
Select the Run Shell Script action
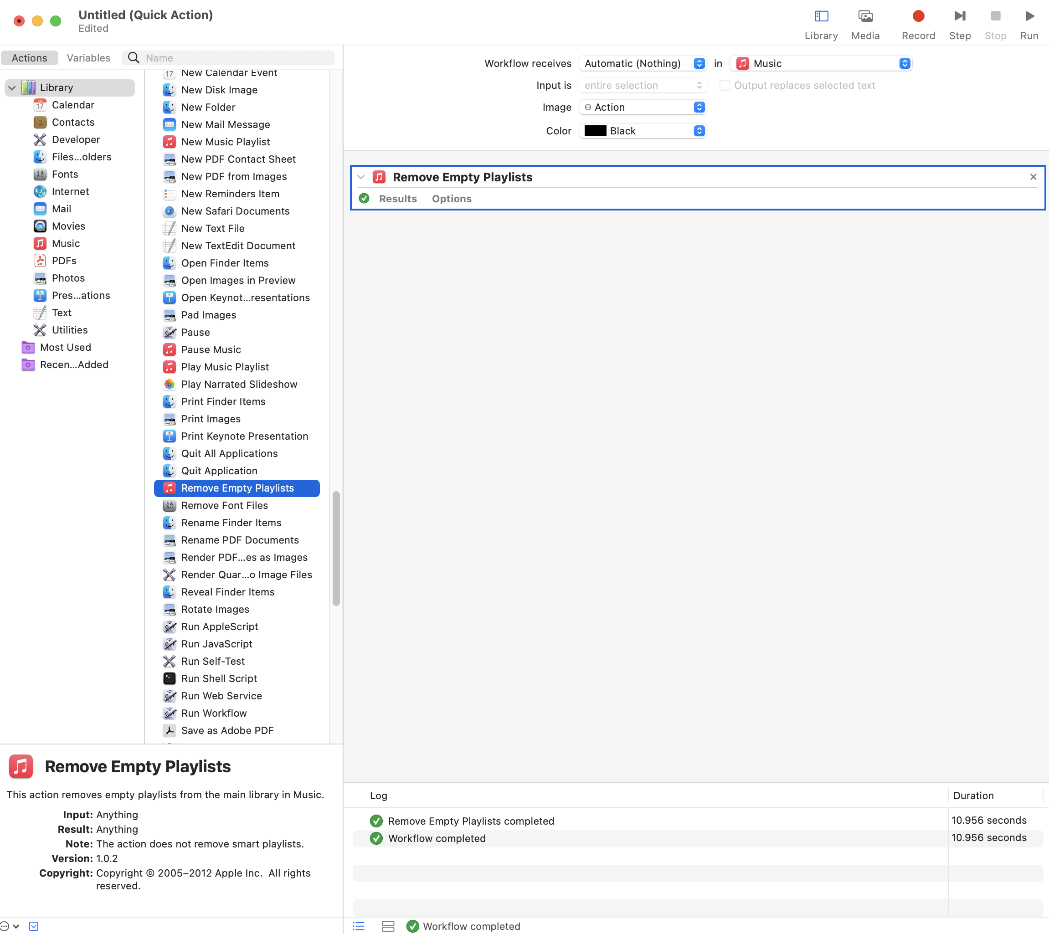pyautogui.click(x=219, y=678)
